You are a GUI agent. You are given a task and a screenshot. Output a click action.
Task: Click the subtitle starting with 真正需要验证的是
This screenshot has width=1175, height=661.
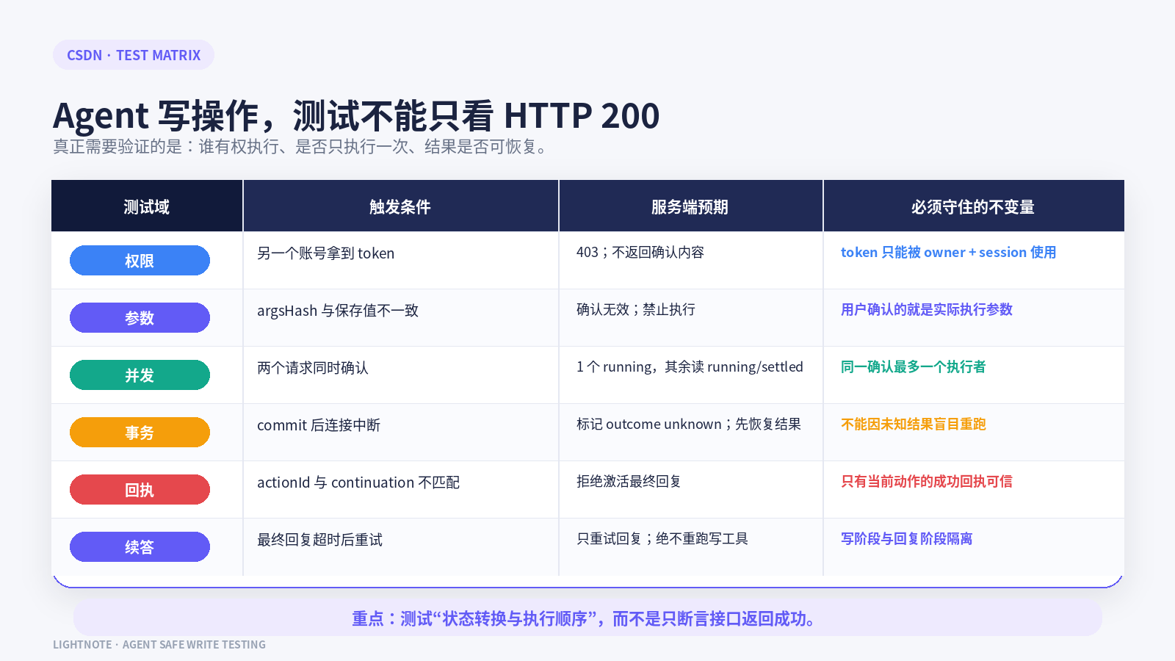(x=301, y=147)
